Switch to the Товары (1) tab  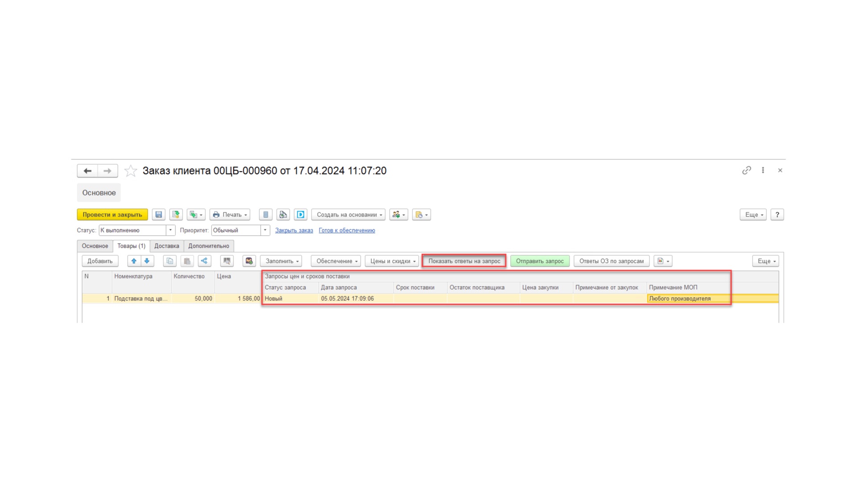(131, 246)
